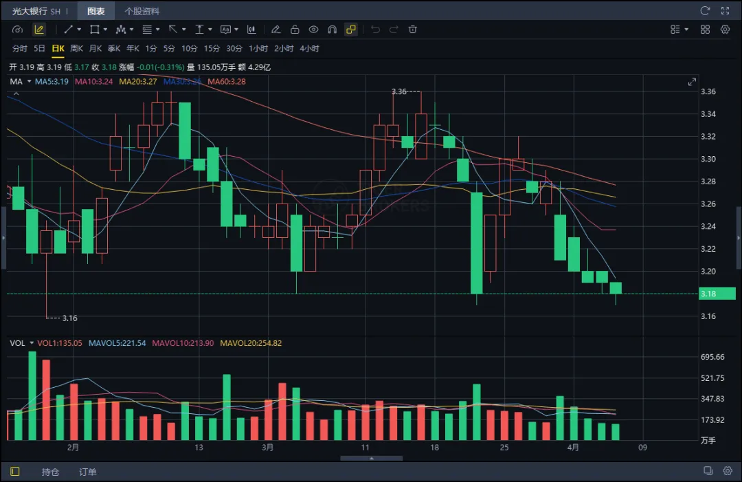Toggle the yellow panel icon at bottom left
This screenshot has height=482, width=742.
(x=14, y=471)
